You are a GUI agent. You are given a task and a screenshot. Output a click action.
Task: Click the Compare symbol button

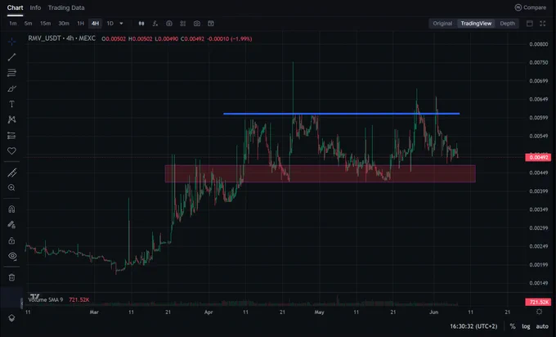[531, 7]
